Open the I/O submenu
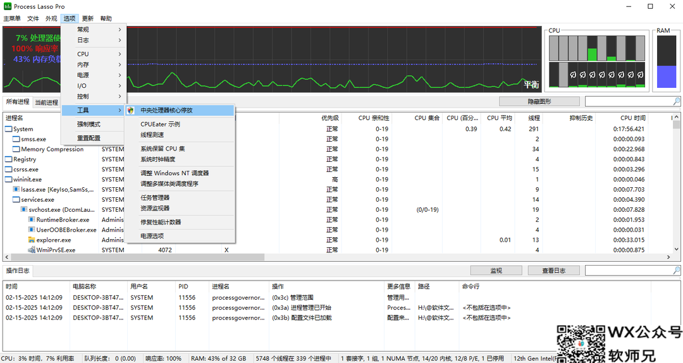 pyautogui.click(x=94, y=86)
